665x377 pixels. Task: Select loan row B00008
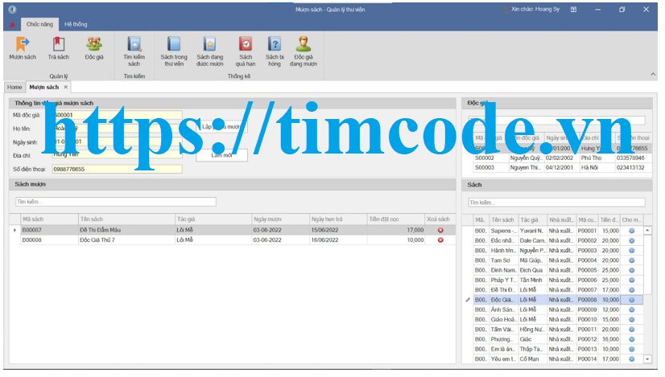pyautogui.click(x=238, y=240)
